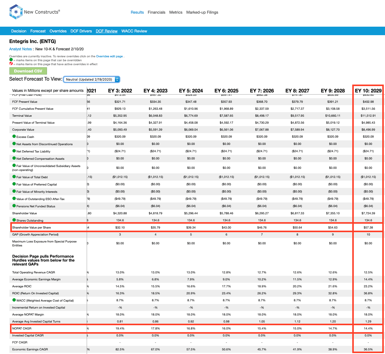Click the EY 6: 2025 column header
The width and height of the screenshot is (385, 354).
pos(226,91)
